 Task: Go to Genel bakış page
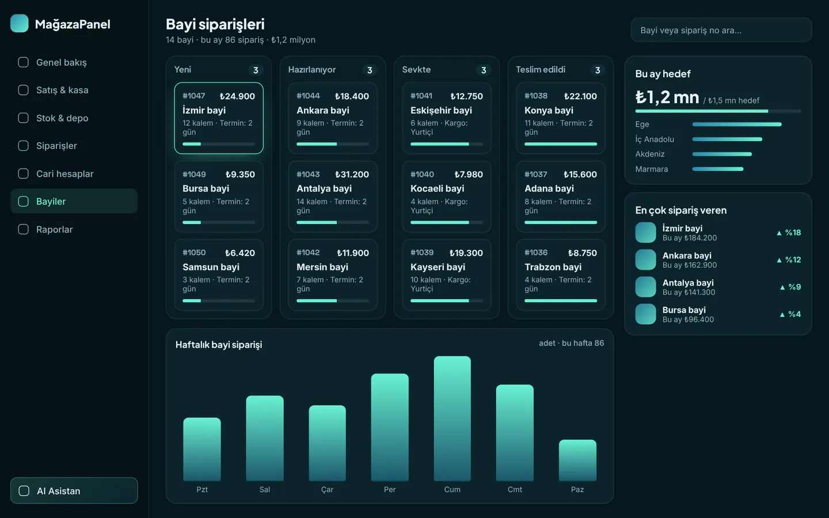(x=74, y=62)
